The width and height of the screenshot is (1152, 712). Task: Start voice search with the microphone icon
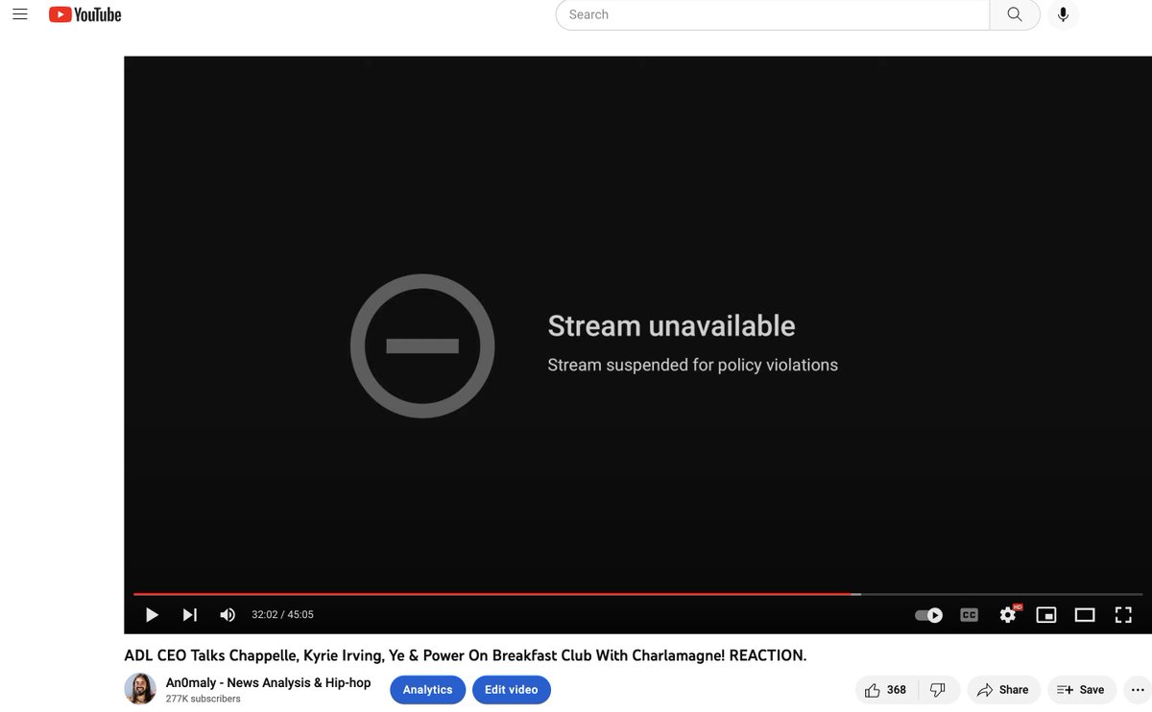pos(1063,14)
